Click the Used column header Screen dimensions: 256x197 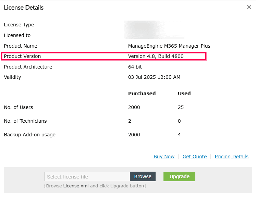pyautogui.click(x=184, y=94)
